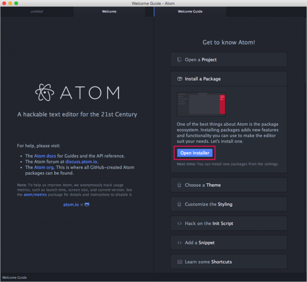Click the Welcome Guide status bar entry
This screenshot has width=307, height=282.
(x=14, y=278)
